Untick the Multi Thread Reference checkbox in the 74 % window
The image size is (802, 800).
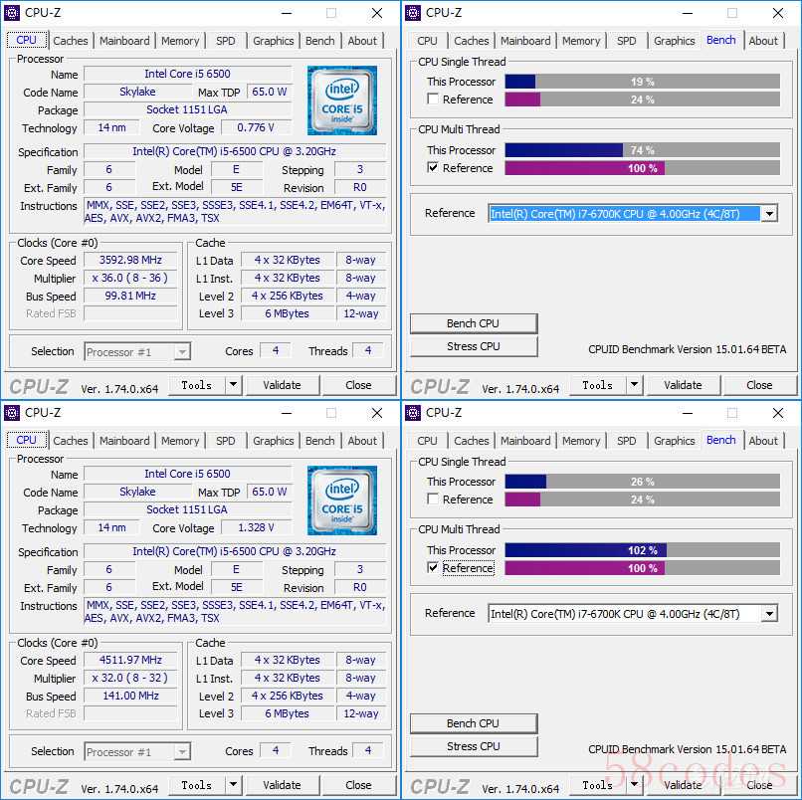433,168
